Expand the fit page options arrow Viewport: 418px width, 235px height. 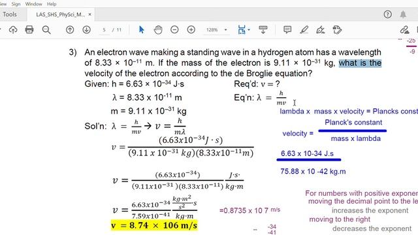(249, 29)
